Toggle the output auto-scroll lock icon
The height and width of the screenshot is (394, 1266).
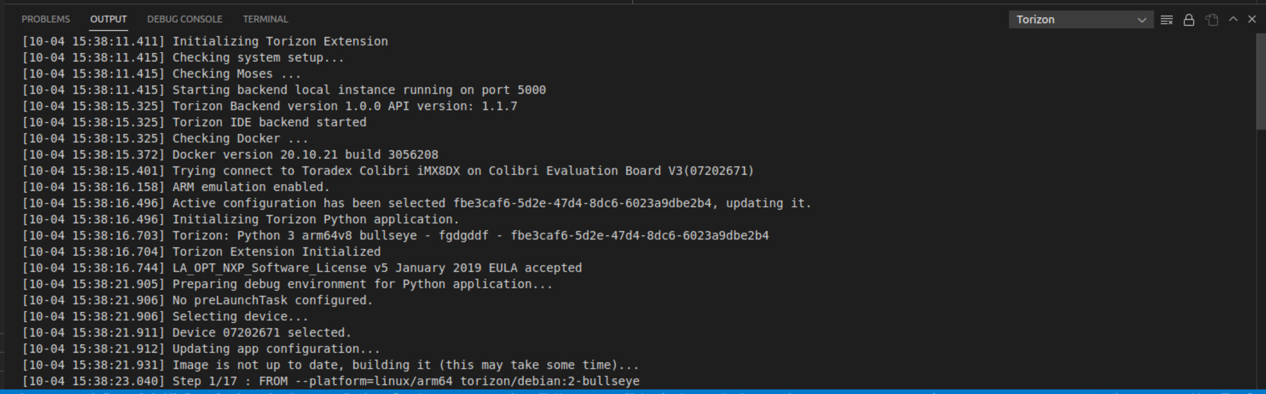tap(1189, 20)
